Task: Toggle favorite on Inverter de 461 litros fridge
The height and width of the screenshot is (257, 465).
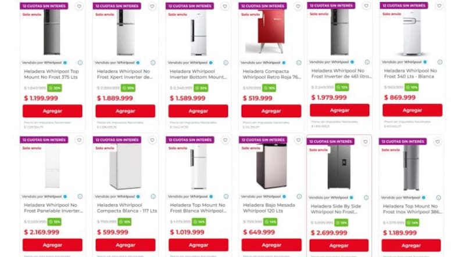Action: (366, 6)
